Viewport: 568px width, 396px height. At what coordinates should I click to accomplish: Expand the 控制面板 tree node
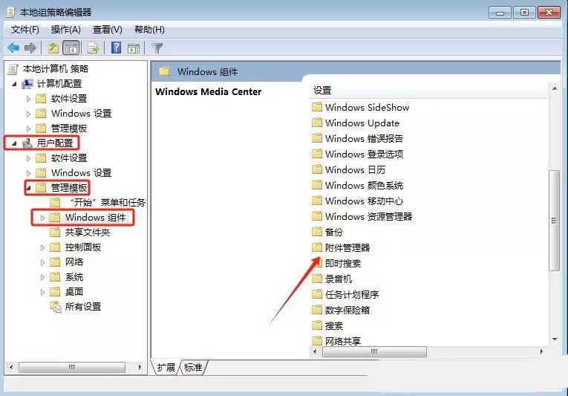pos(42,247)
